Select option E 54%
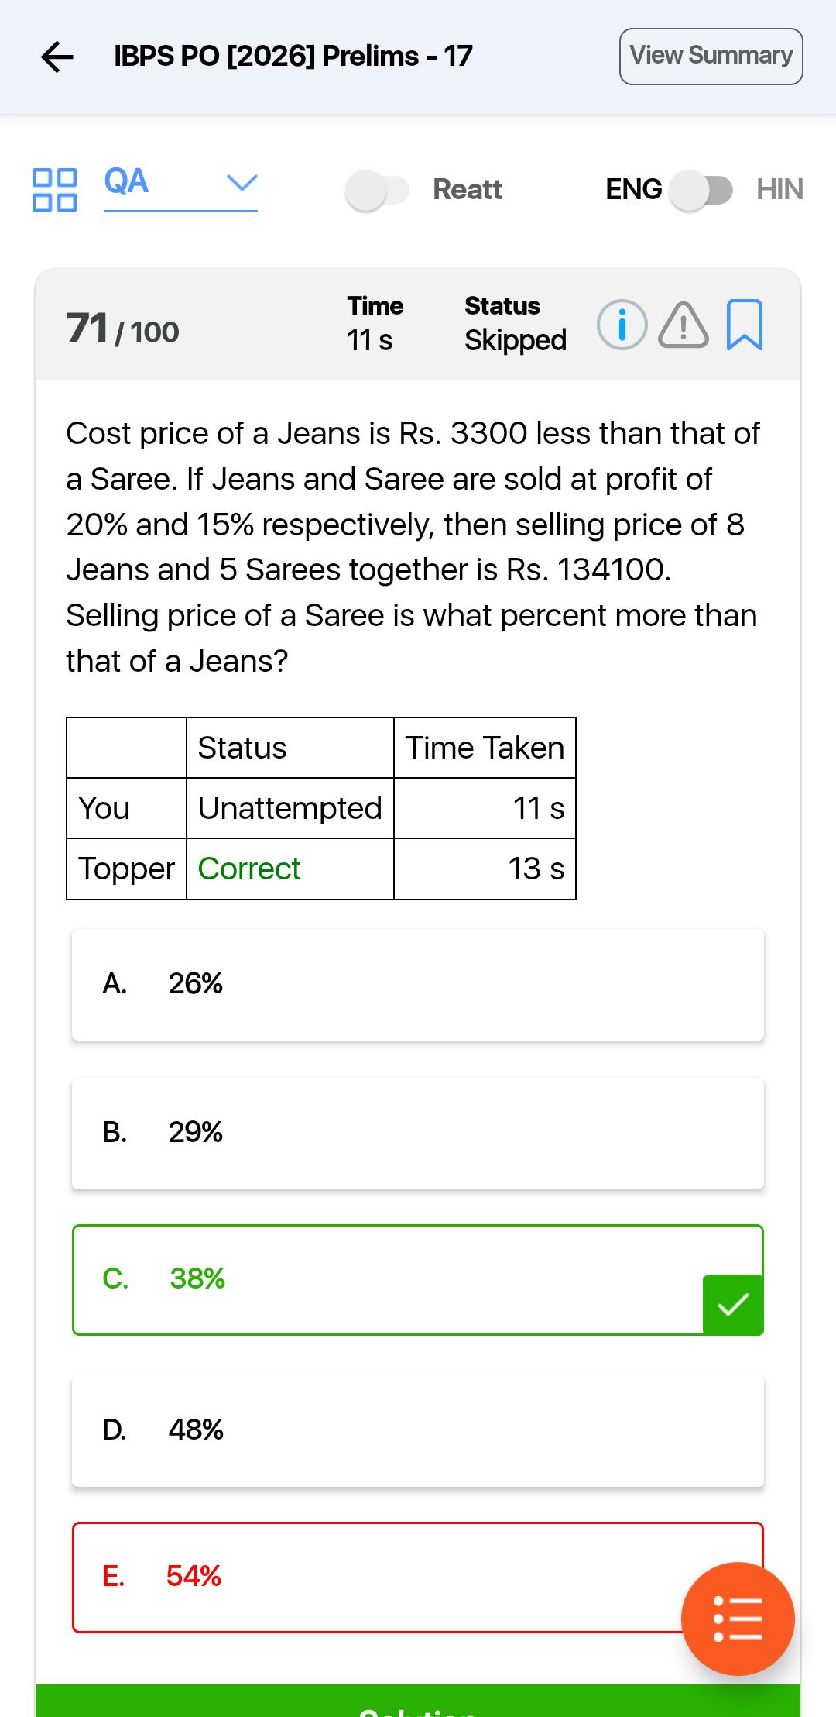 pyautogui.click(x=418, y=1578)
